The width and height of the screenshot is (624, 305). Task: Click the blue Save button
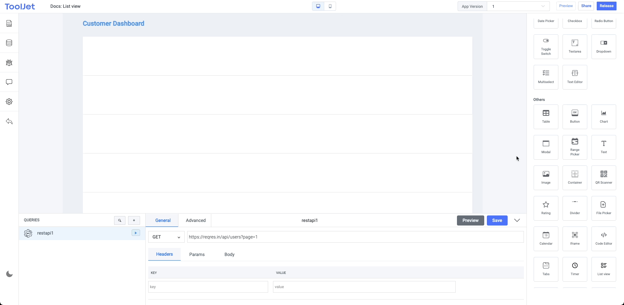[497, 220]
